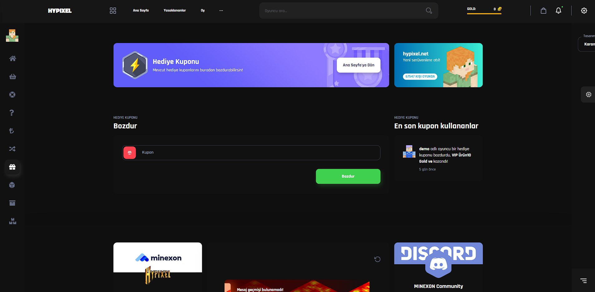Viewport: 595px width, 292px height.
Task: Click the shuffle arrows icon in sidebar
Action: [x=12, y=149]
